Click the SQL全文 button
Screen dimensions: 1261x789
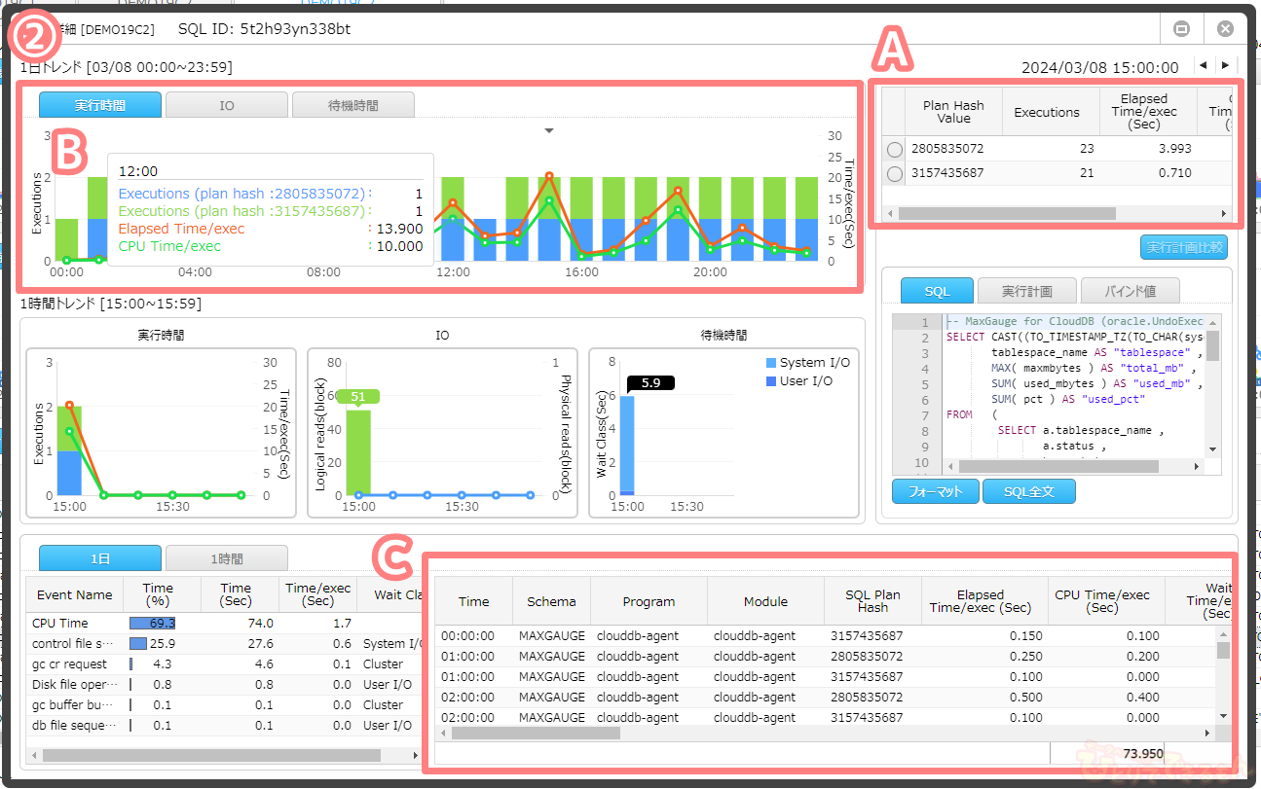click(1028, 491)
